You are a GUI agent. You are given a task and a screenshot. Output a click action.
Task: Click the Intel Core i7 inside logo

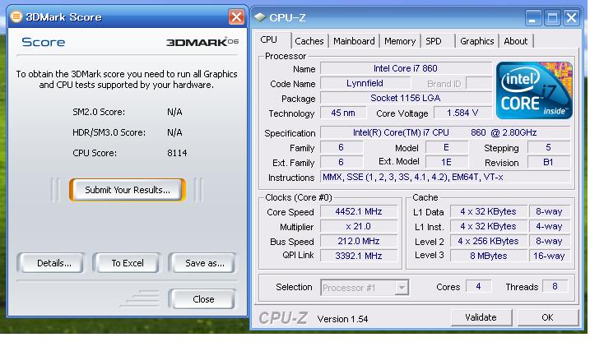[534, 90]
